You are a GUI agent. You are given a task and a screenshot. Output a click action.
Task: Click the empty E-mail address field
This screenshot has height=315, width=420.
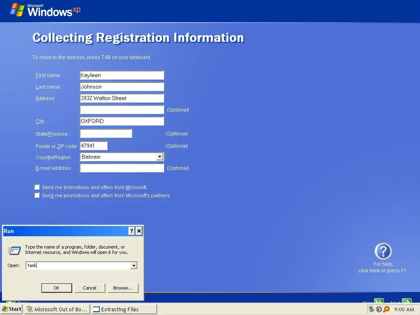[x=122, y=168]
